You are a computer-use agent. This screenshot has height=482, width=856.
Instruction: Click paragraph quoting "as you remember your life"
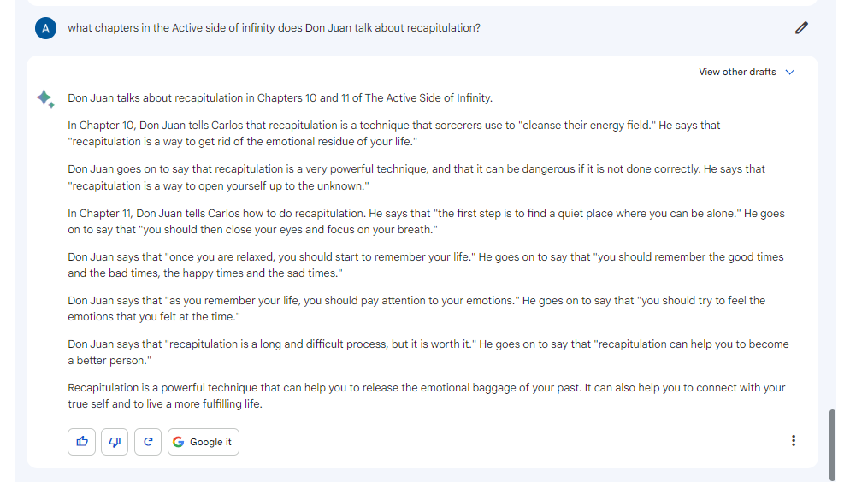[416, 309]
